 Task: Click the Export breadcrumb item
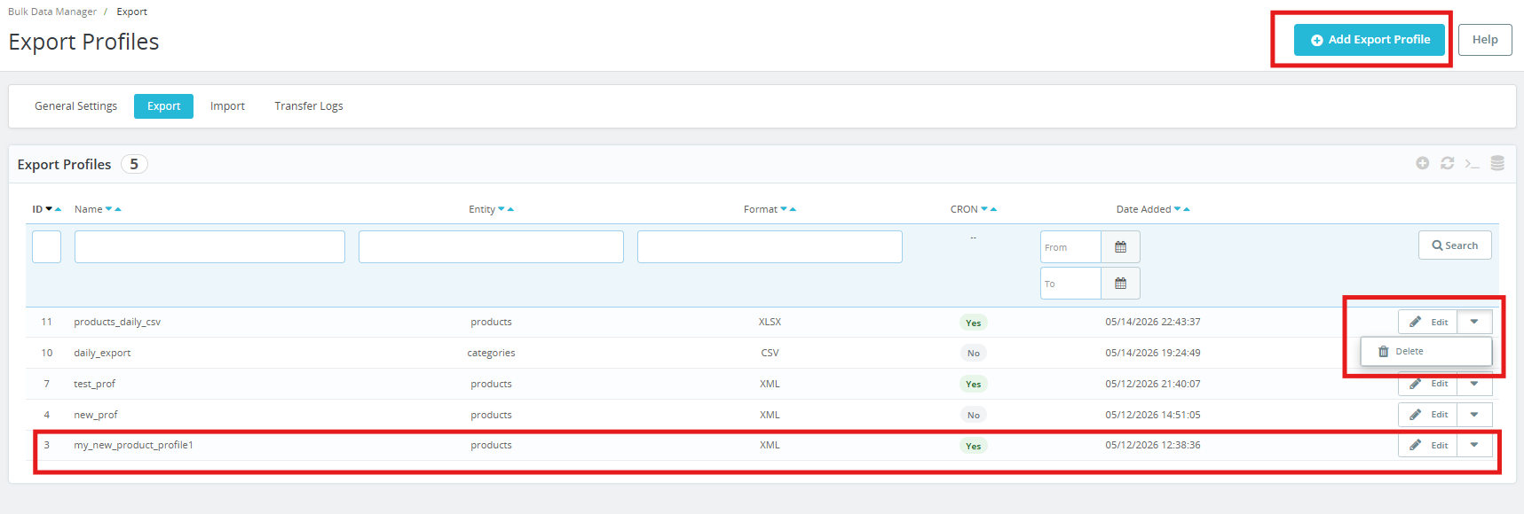tap(131, 12)
